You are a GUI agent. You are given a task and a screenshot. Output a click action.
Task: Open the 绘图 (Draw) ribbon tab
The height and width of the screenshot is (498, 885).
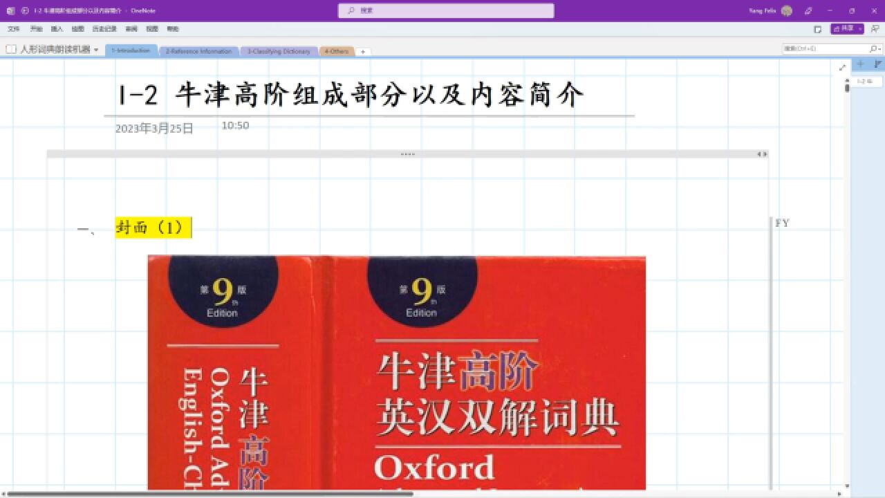(77, 29)
